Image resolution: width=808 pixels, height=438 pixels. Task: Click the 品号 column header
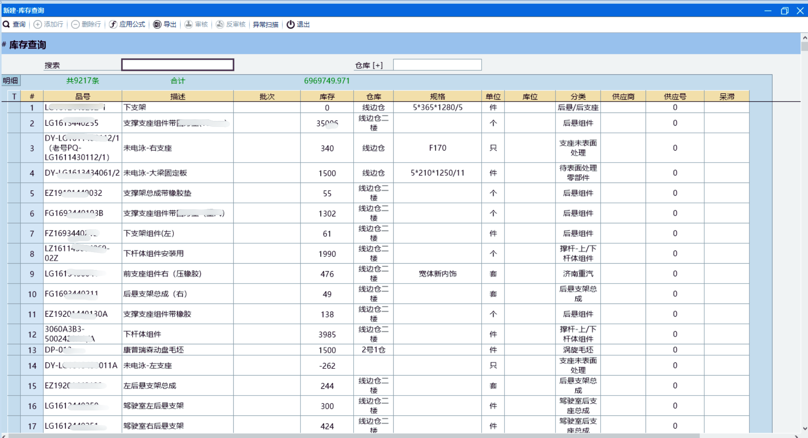(x=82, y=97)
